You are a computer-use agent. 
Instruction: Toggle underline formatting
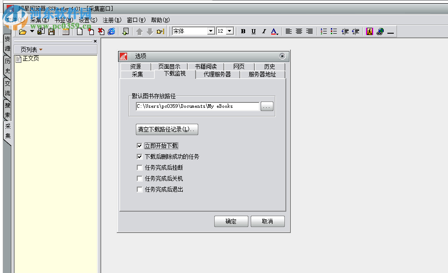(253, 31)
